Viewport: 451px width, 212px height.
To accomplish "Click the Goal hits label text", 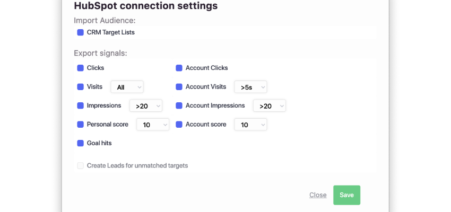I will tap(99, 143).
